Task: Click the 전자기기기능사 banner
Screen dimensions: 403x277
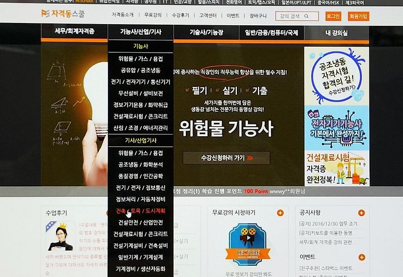Action: tap(337, 128)
